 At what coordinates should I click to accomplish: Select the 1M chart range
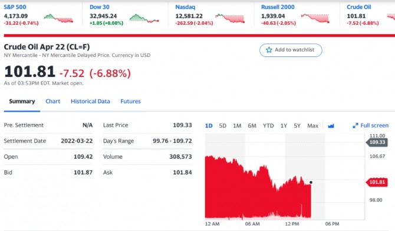pyautogui.click(x=237, y=126)
